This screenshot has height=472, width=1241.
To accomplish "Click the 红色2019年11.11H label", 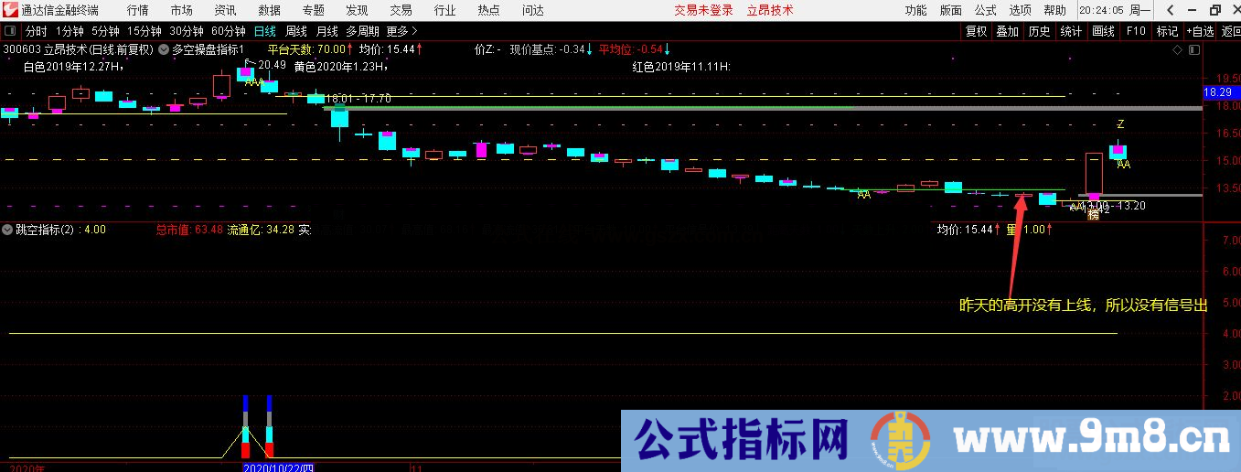I will [x=680, y=66].
